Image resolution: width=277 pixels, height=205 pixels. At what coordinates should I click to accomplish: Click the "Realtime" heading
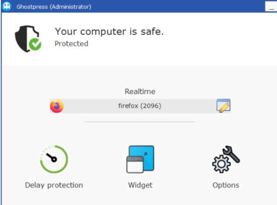click(x=140, y=91)
